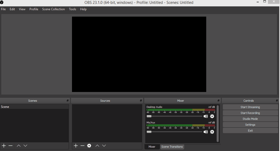Remove selected scene with minus icon
280x151 pixels.
tap(11, 146)
